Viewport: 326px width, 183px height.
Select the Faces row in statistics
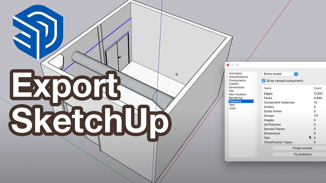(294, 98)
